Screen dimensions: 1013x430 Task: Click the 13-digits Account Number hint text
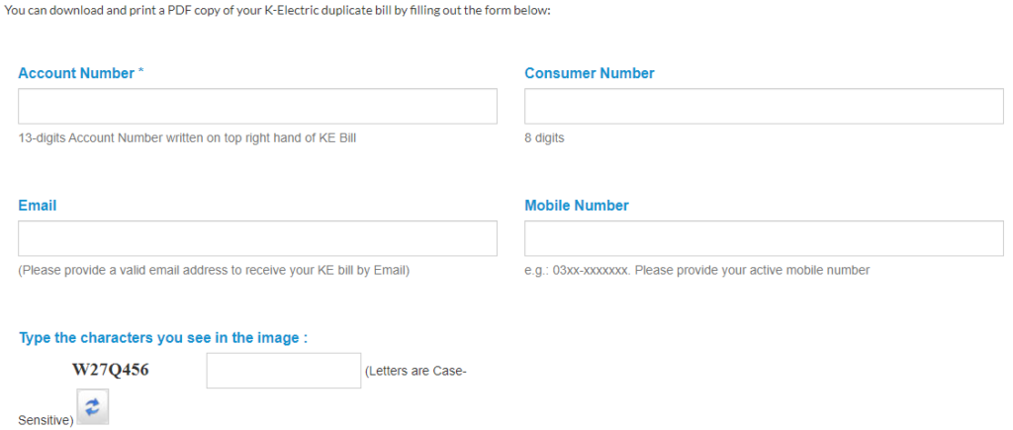point(187,138)
